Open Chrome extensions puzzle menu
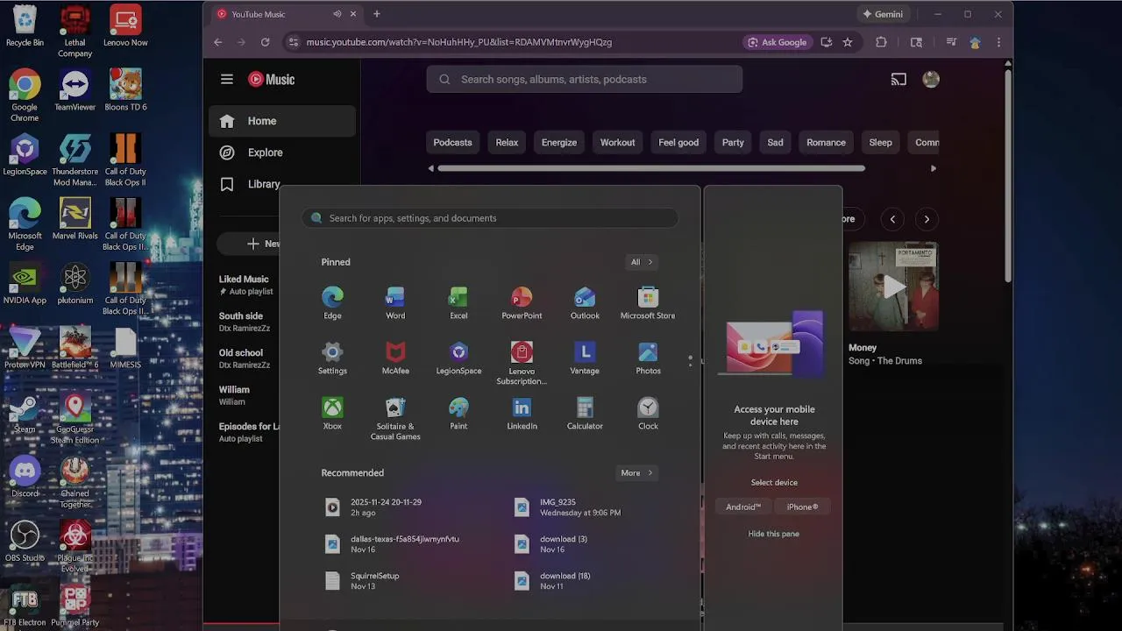Image resolution: width=1122 pixels, height=631 pixels. tap(881, 42)
